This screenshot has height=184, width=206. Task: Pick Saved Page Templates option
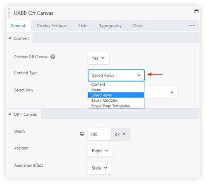pyautogui.click(x=116, y=106)
